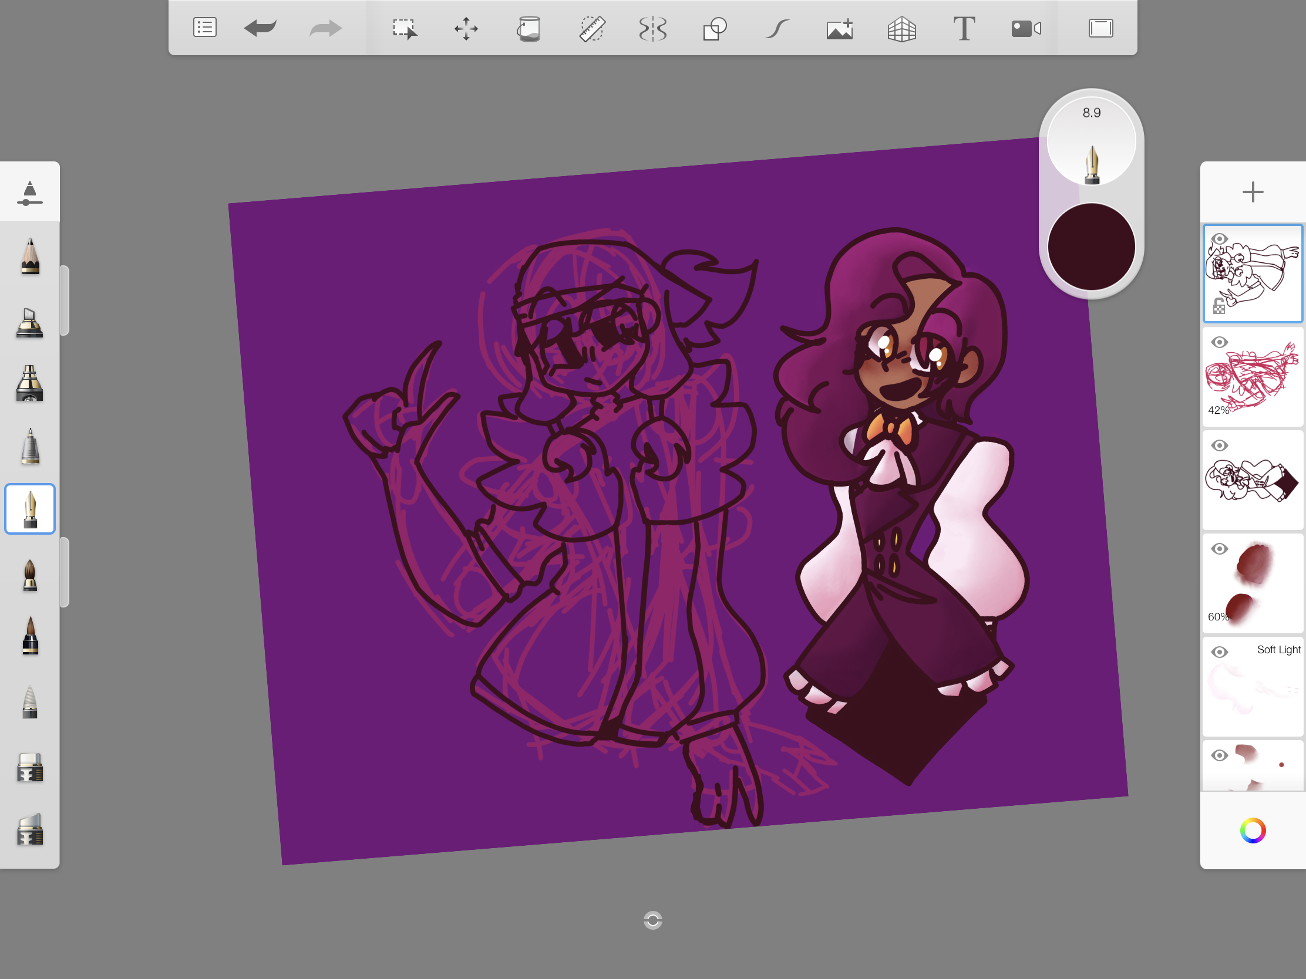Open the Import Image tool
This screenshot has width=1306, height=979.
tap(839, 28)
